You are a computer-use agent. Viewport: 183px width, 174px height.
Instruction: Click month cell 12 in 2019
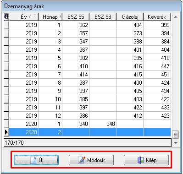pyautogui.click(x=50, y=116)
